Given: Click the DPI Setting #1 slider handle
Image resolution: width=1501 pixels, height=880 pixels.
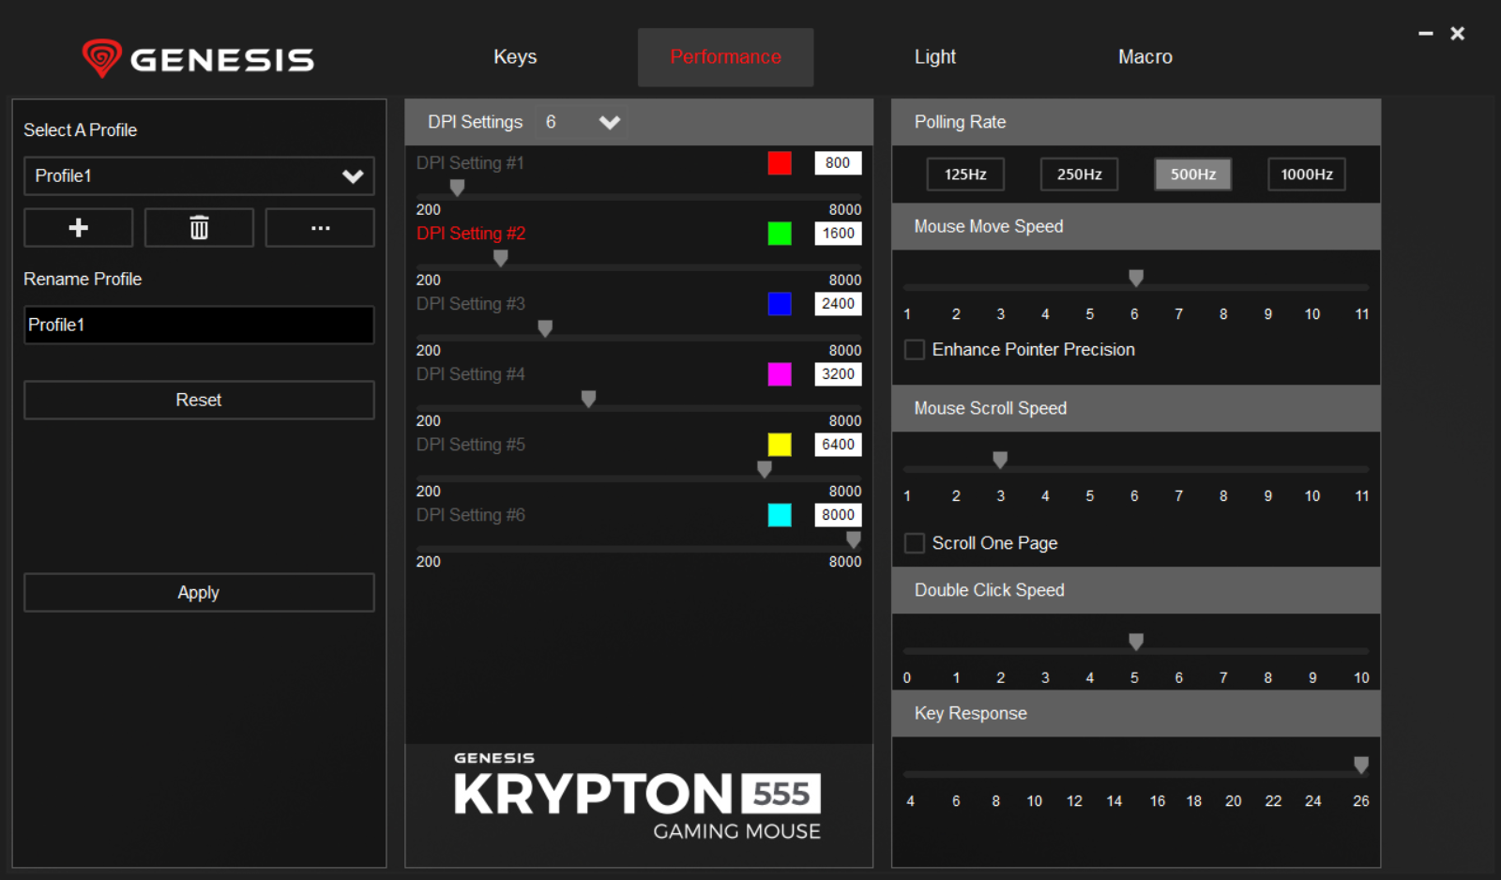Looking at the screenshot, I should coord(458,188).
